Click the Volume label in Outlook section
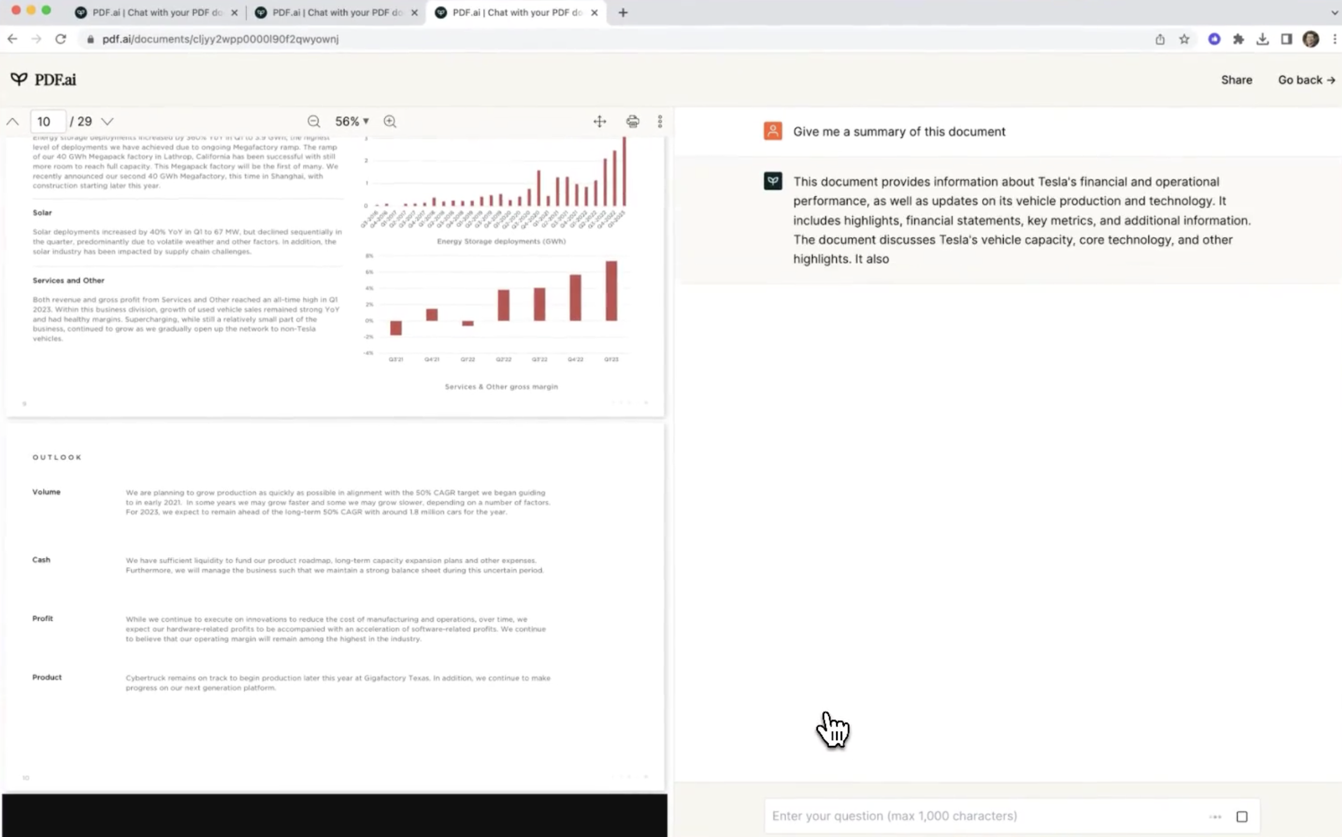The image size is (1342, 837). (x=46, y=492)
